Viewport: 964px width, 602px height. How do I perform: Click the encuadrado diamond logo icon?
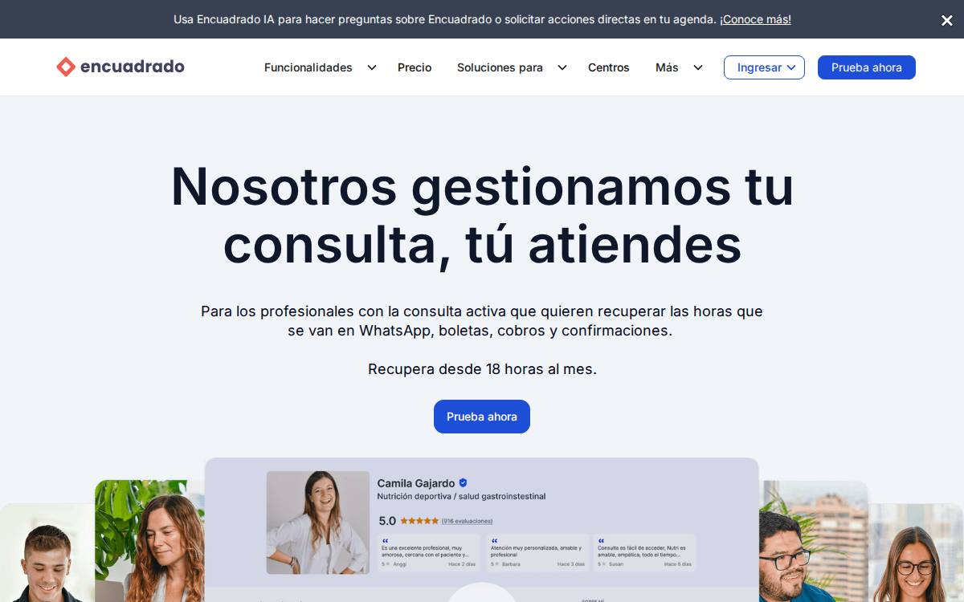pyautogui.click(x=66, y=67)
